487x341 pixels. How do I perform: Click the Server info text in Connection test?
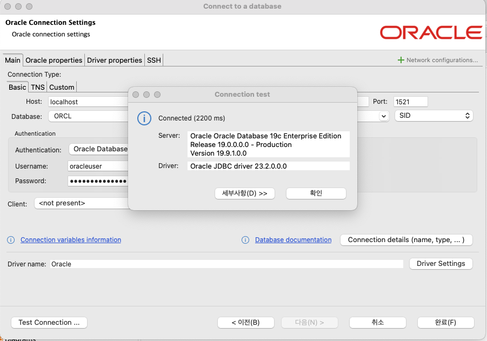coord(268,144)
